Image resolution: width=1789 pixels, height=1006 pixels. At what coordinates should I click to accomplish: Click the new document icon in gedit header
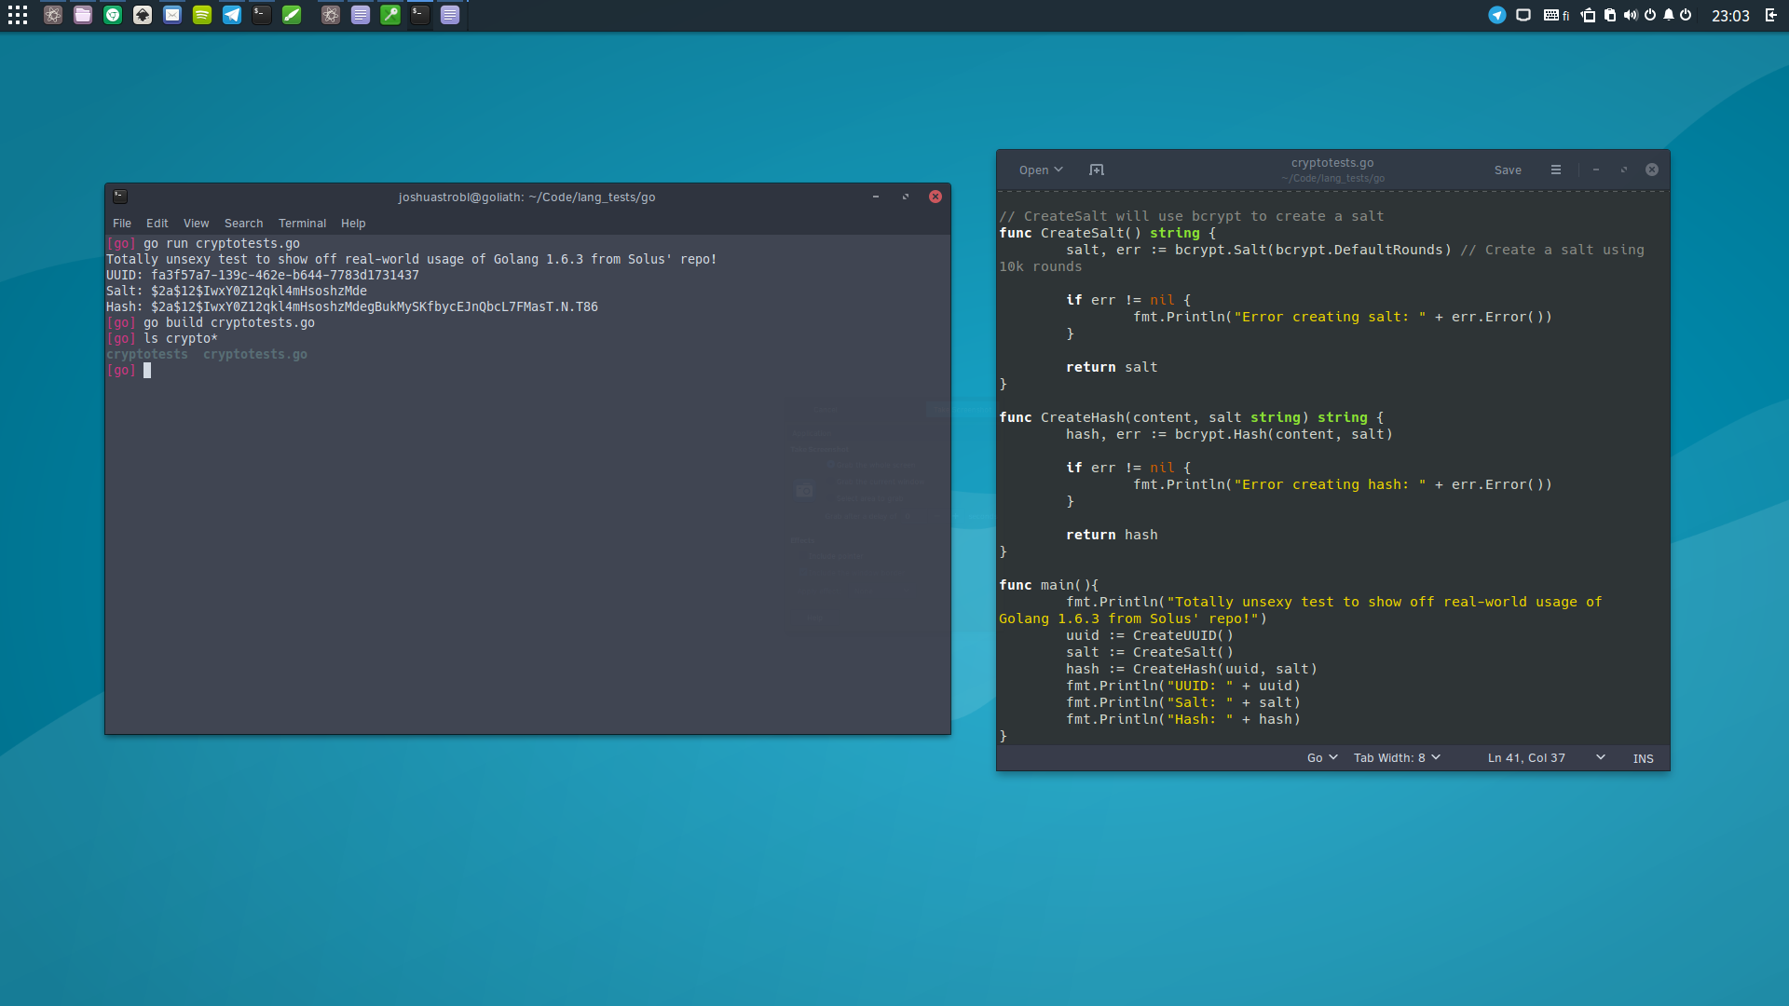pos(1097,170)
